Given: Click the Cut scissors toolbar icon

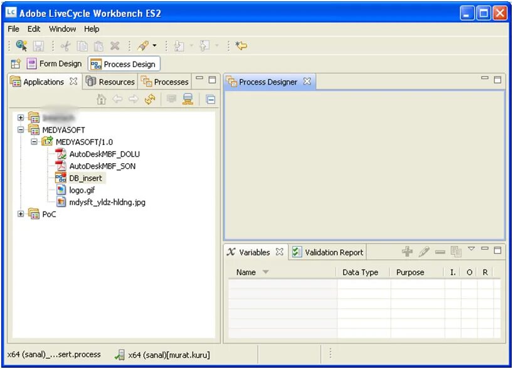Looking at the screenshot, I should 65,46.
